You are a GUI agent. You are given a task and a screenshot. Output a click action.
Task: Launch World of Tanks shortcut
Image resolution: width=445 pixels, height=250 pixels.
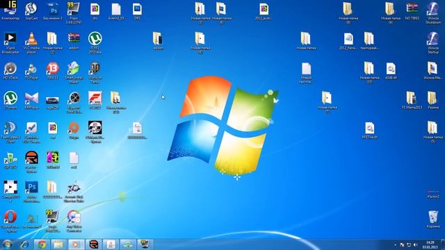(x=95, y=72)
